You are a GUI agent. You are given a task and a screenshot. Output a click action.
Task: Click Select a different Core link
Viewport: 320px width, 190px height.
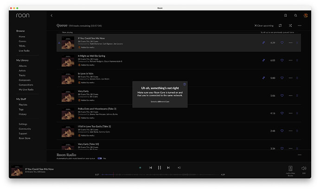(x=160, y=102)
